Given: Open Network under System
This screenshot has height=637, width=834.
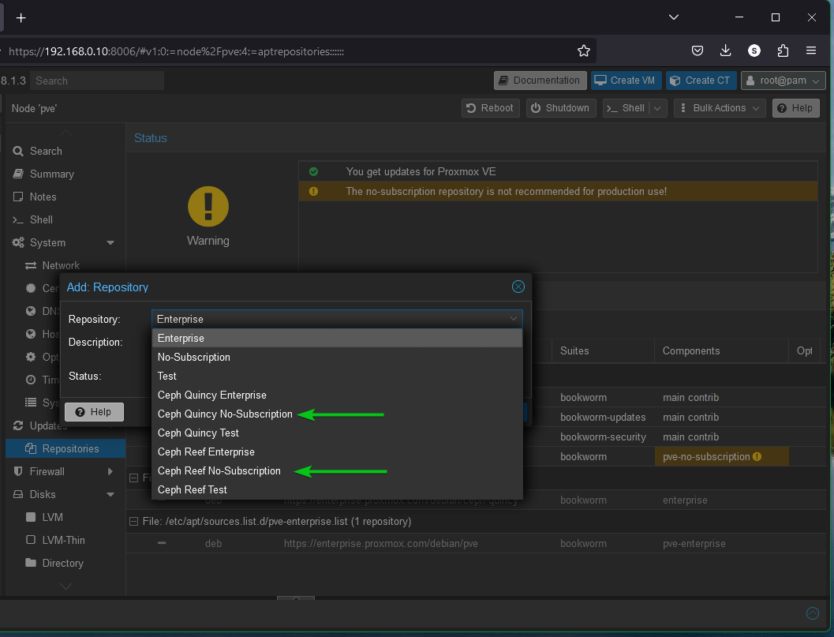Looking at the screenshot, I should coord(61,265).
